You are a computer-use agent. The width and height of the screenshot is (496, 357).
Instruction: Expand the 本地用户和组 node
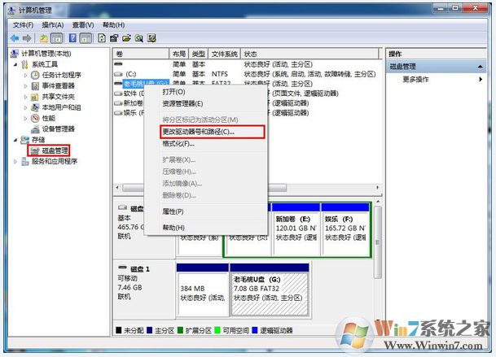[x=25, y=107]
